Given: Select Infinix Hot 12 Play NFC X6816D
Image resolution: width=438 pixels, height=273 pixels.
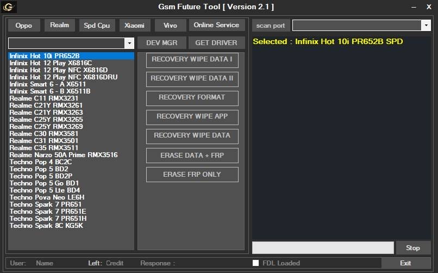Looking at the screenshot, I should point(71,70).
